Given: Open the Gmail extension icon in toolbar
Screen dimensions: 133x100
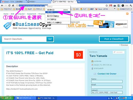Looking at the screenshot, I should 111,6.
